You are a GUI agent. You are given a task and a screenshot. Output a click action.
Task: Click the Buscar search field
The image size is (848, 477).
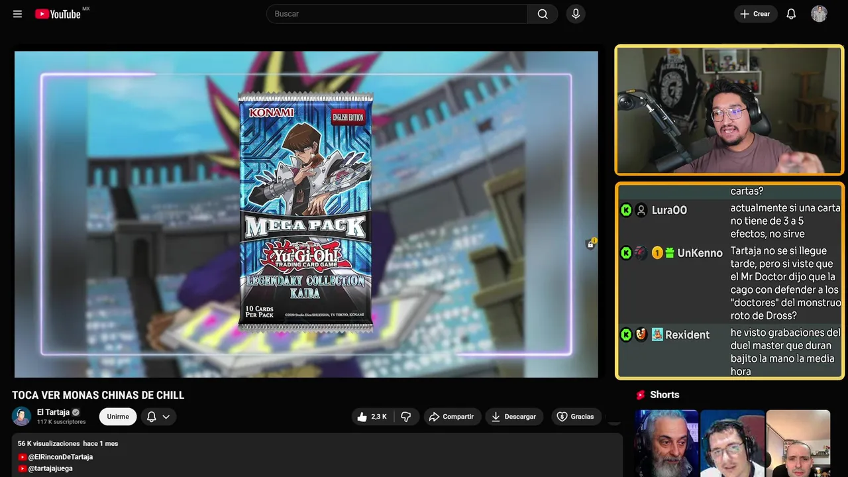397,14
